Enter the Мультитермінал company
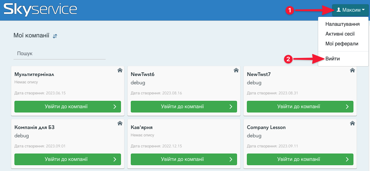 [x=68, y=107]
